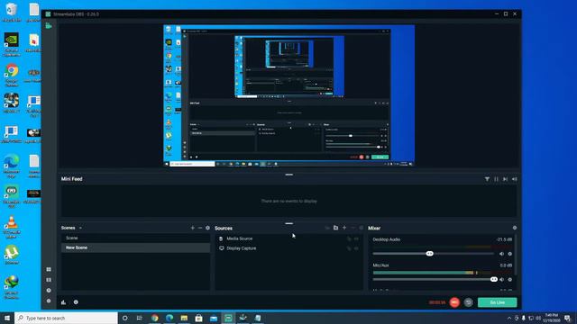The width and height of the screenshot is (577, 324).
Task: Add a new source with the plus icon
Action: pyautogui.click(x=344, y=228)
